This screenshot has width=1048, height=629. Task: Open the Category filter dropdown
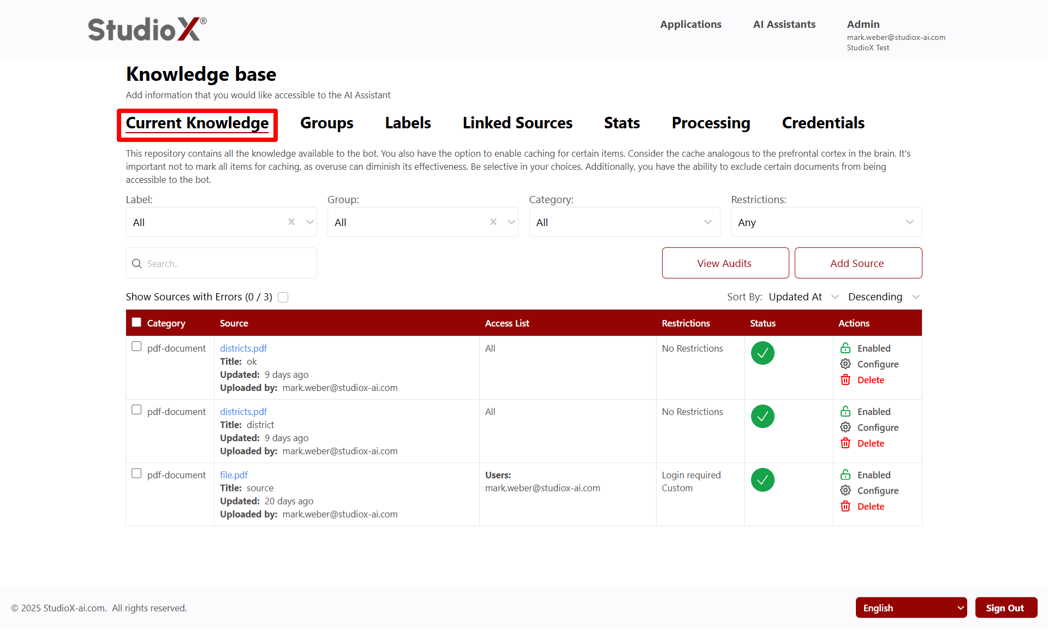(624, 222)
